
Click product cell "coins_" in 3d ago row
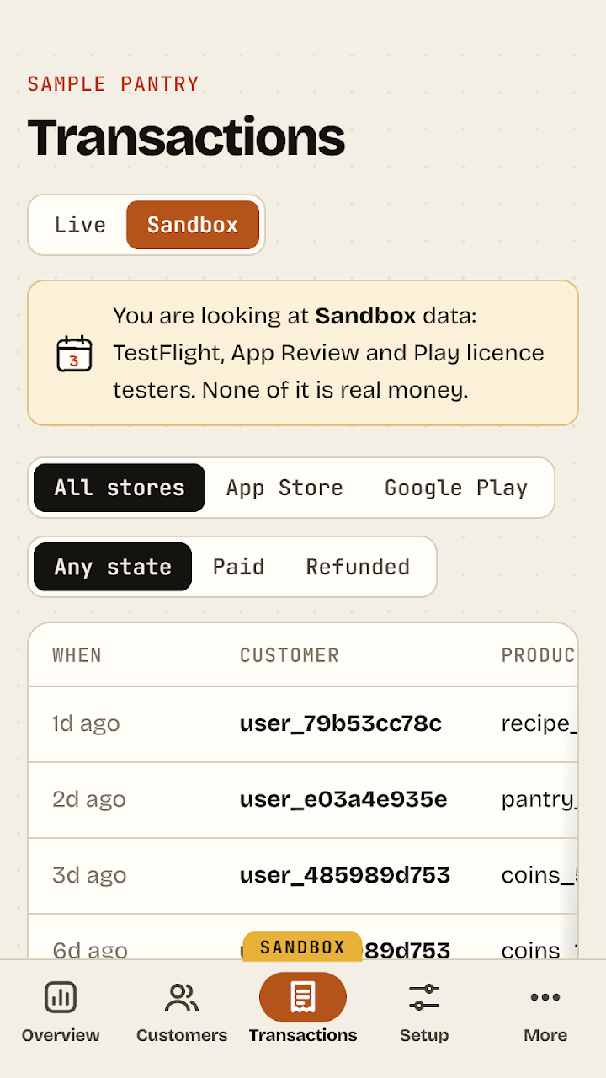(540, 876)
